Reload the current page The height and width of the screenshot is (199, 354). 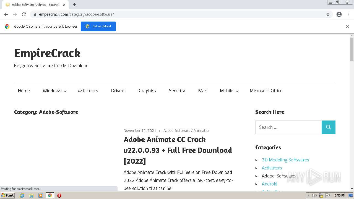click(x=24, y=14)
